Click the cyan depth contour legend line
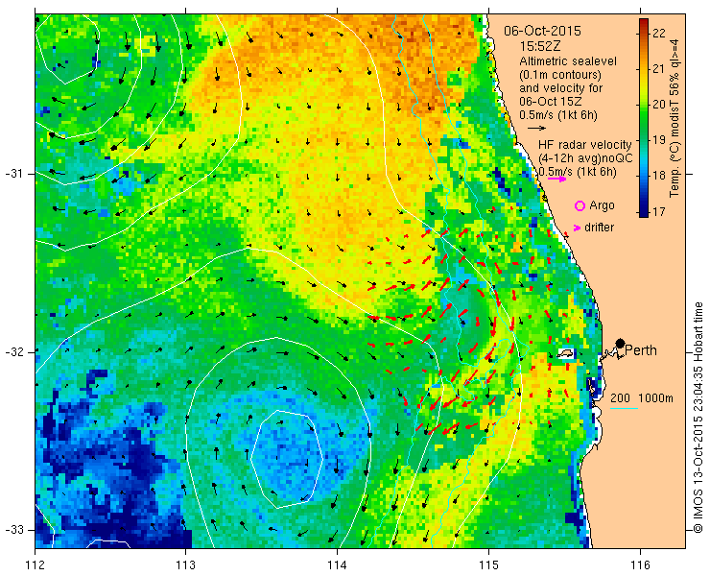Screen dimensions: 710x576 click(624, 409)
